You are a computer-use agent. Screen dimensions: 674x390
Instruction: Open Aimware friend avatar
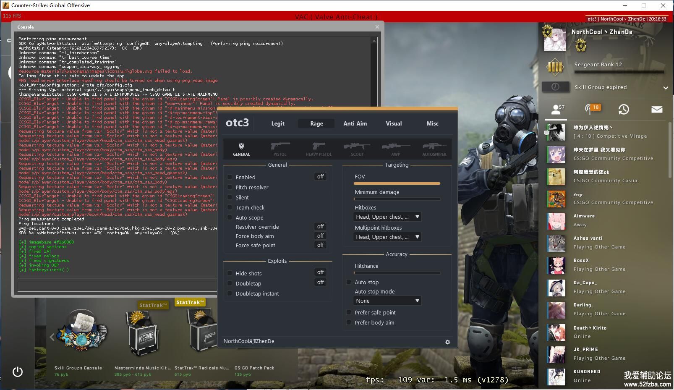click(556, 221)
